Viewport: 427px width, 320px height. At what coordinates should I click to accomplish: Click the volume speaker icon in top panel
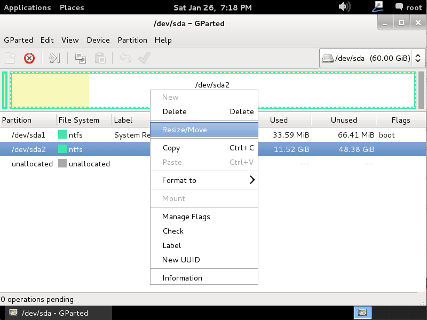pyautogui.click(x=344, y=6)
